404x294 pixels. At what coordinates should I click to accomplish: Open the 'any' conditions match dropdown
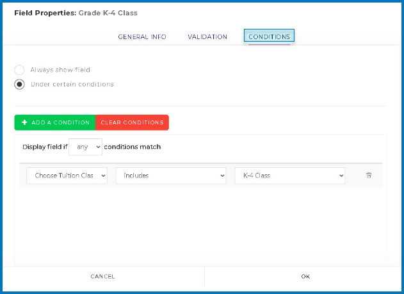pos(85,147)
